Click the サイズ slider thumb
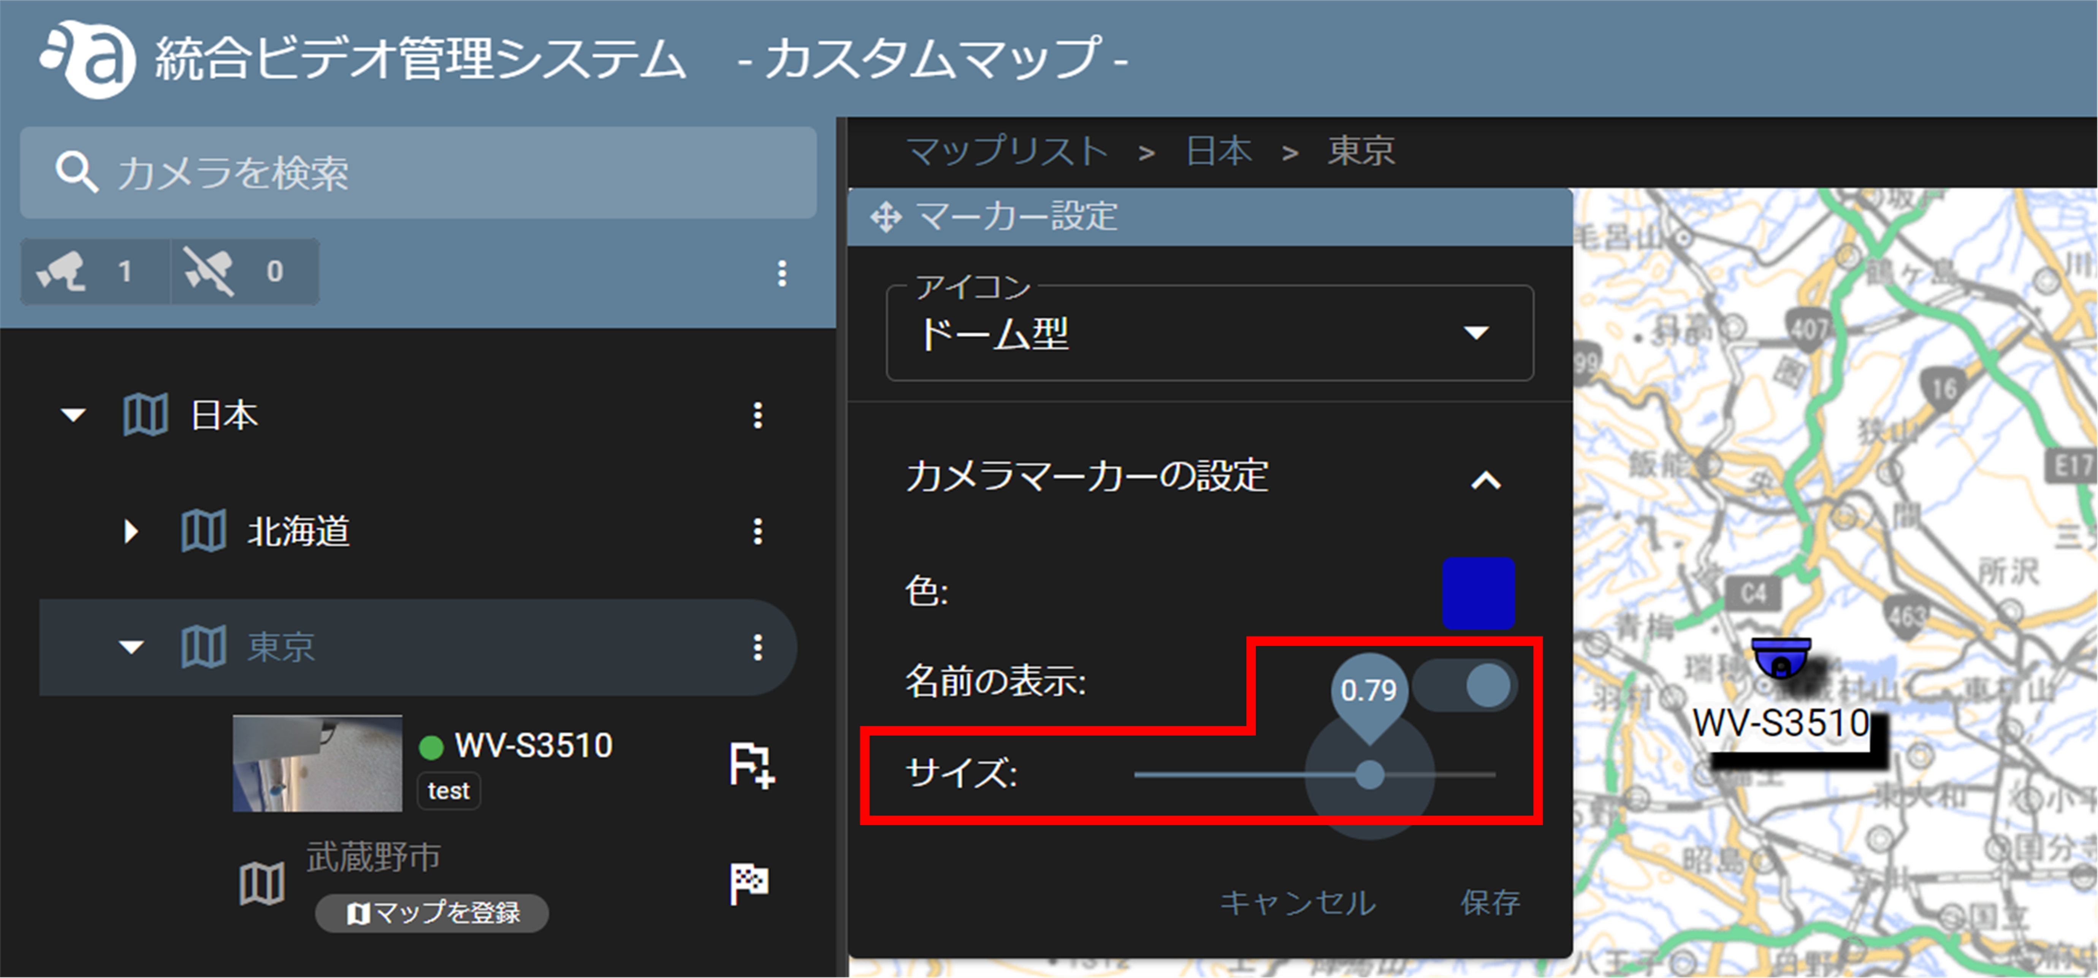Image resolution: width=2098 pixels, height=978 pixels. pos(1370,774)
